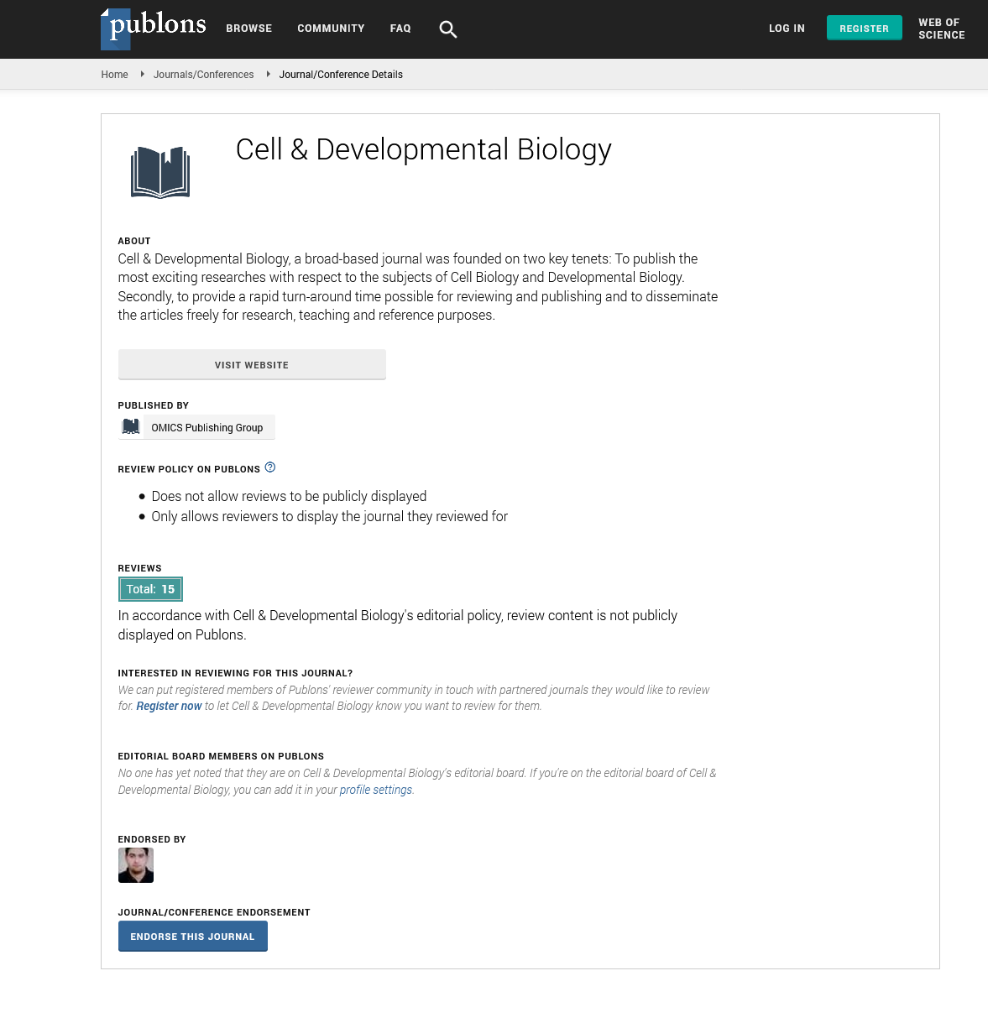988x1023 pixels.
Task: Navigate to Home breadcrumb
Action: 114,75
